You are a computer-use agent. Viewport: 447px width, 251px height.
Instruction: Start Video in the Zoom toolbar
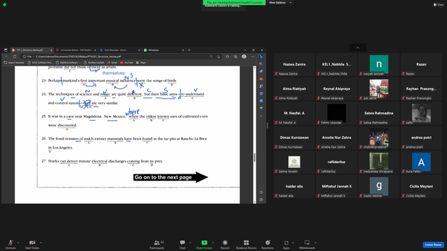click(x=32, y=244)
